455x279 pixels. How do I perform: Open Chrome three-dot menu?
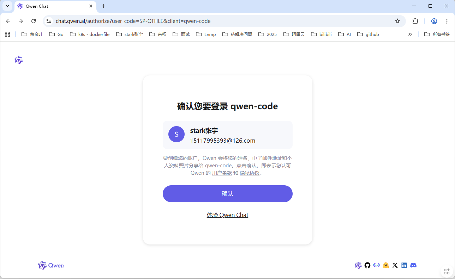coord(447,21)
